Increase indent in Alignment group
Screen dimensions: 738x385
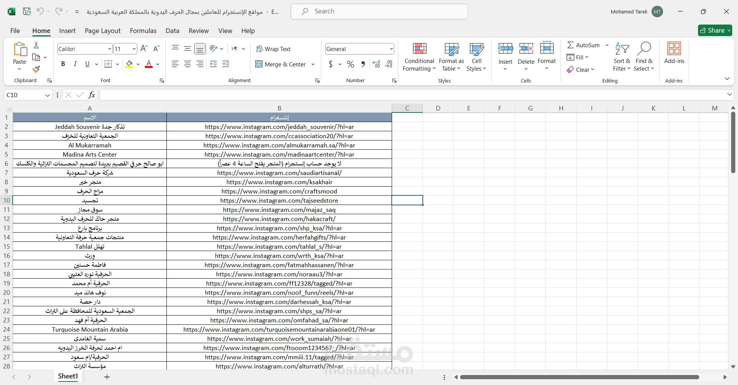coord(226,64)
